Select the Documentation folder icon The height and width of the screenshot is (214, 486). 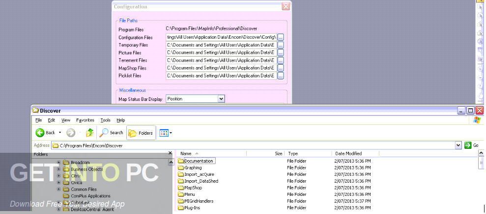(x=181, y=161)
